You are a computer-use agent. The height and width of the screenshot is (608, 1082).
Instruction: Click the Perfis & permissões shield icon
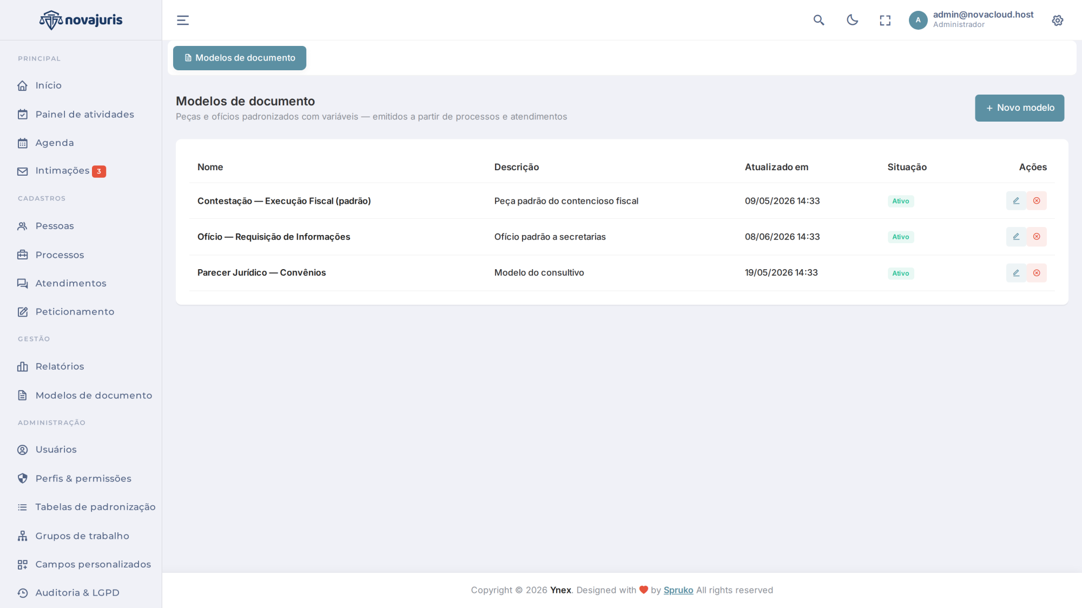[22, 478]
